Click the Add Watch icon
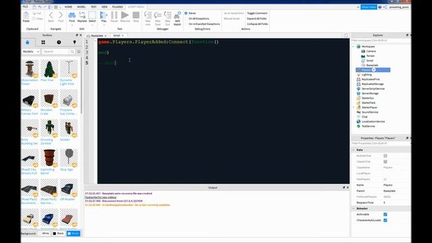432x243 pixels. pos(178,15)
